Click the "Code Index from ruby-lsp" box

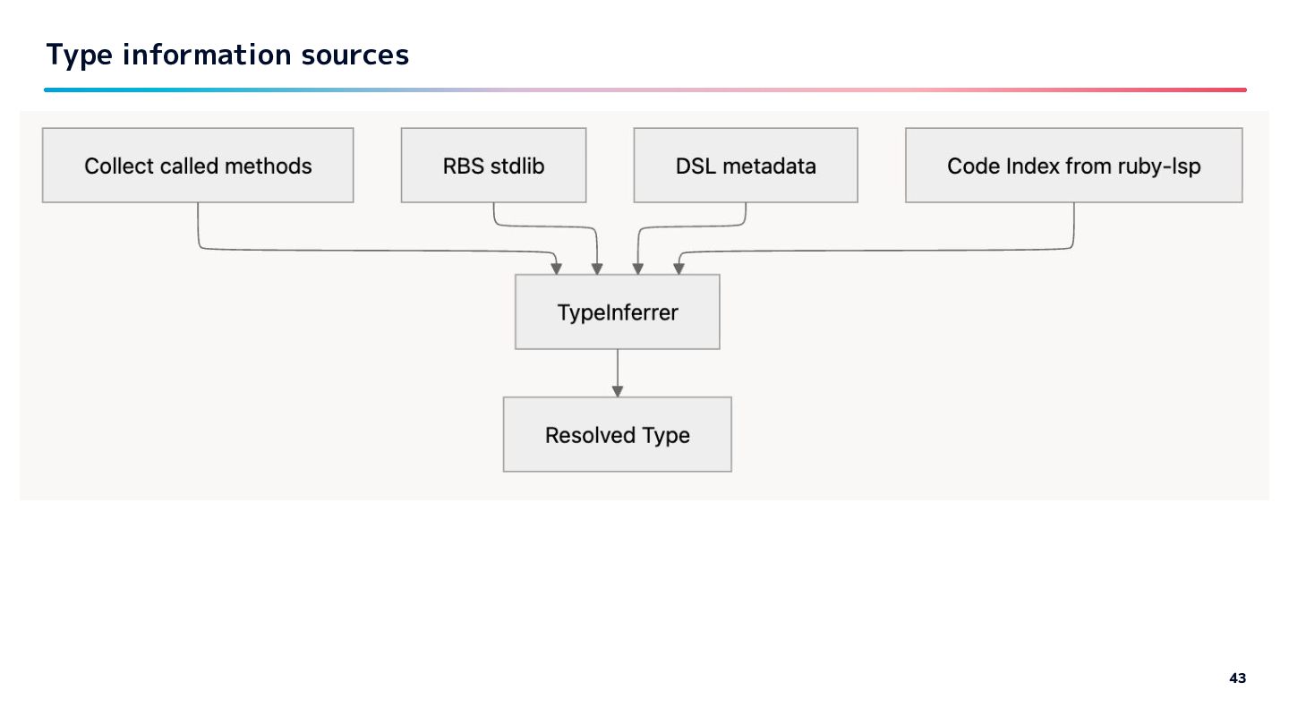[x=1073, y=166]
